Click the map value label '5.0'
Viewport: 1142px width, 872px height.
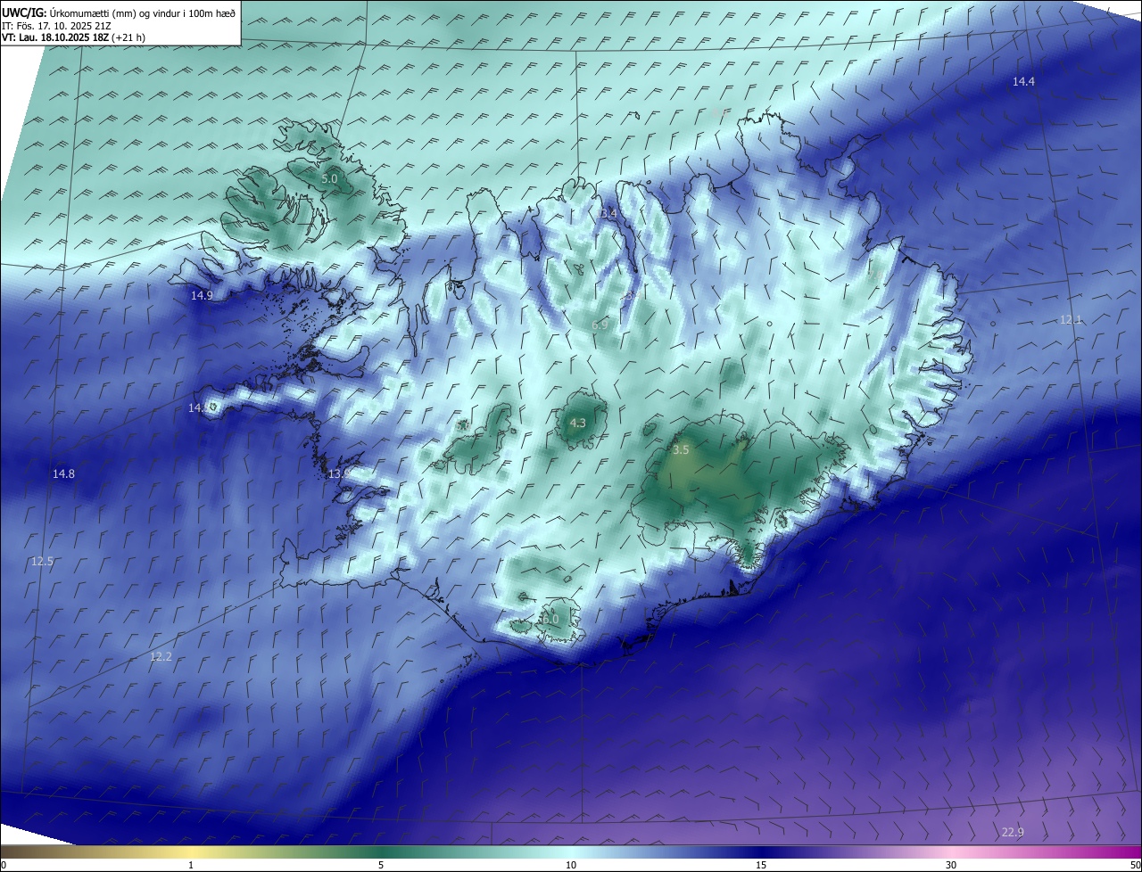pos(329,179)
